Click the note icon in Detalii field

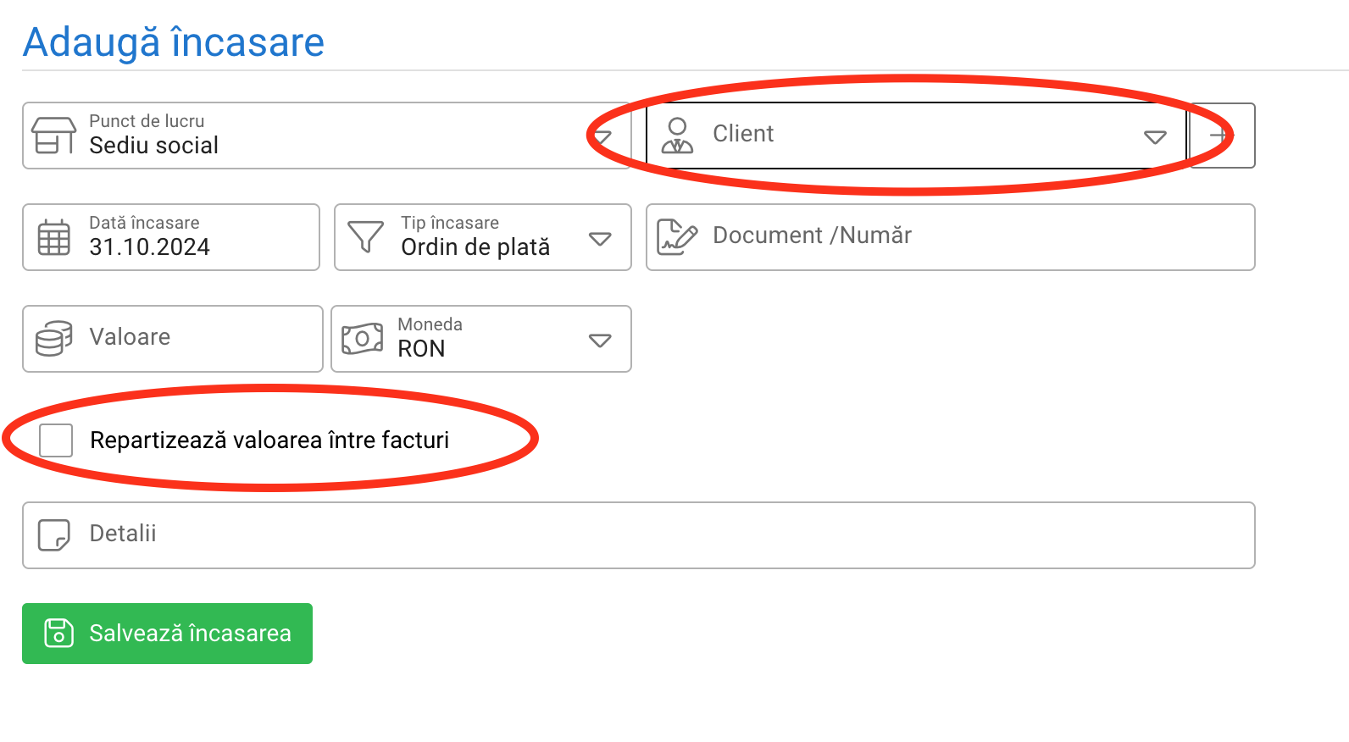click(x=54, y=535)
